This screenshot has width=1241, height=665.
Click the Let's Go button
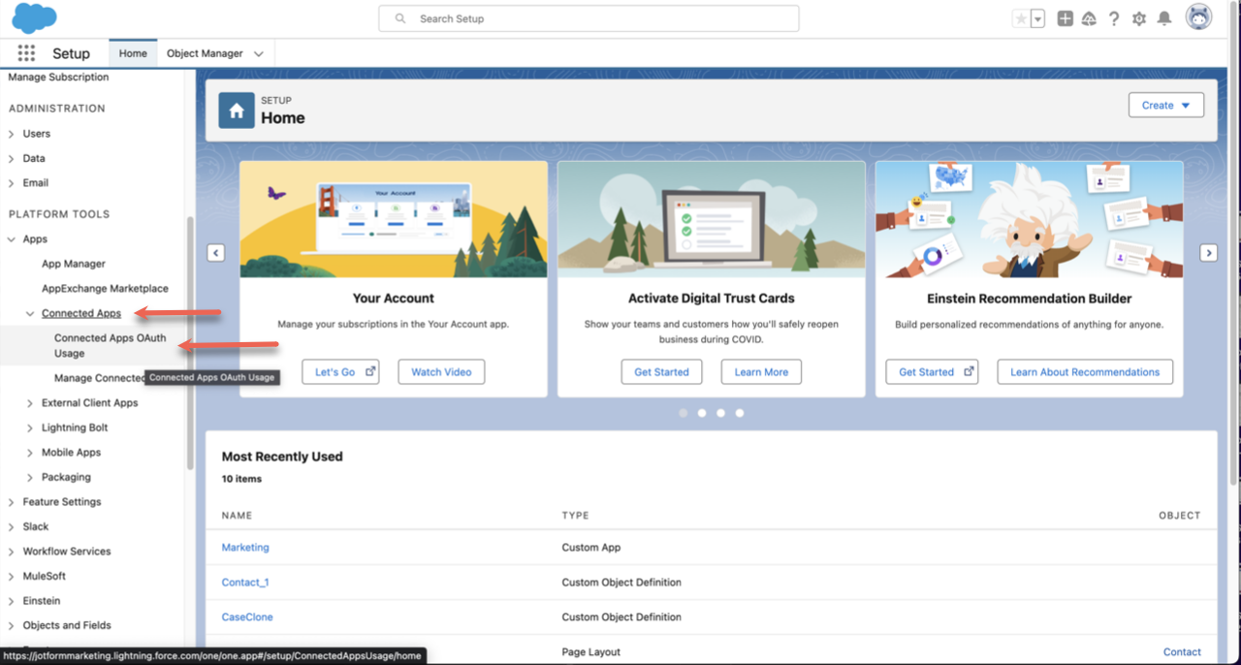[340, 372]
